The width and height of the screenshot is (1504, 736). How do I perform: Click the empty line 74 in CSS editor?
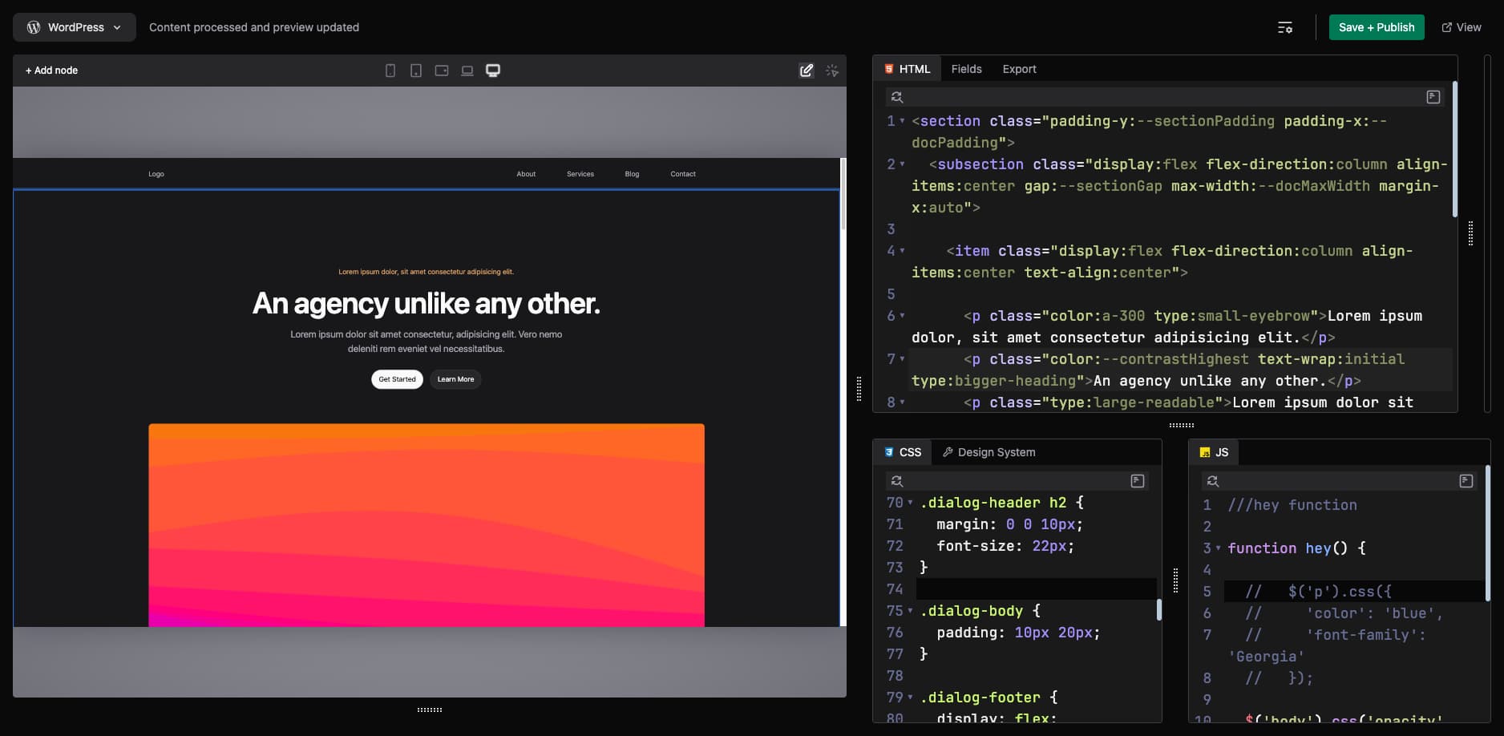click(x=1036, y=589)
